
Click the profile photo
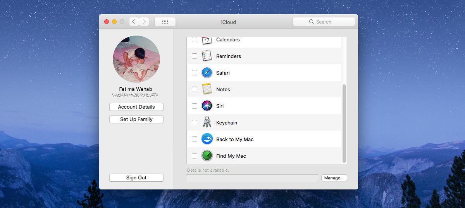click(136, 59)
